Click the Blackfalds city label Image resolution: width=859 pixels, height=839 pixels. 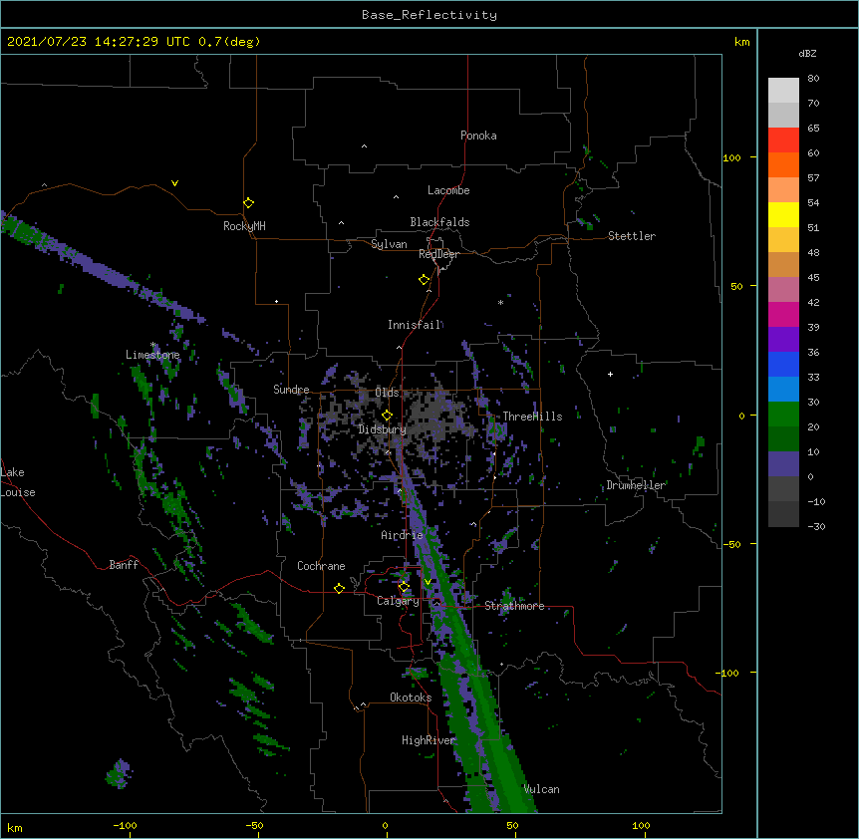point(439,222)
